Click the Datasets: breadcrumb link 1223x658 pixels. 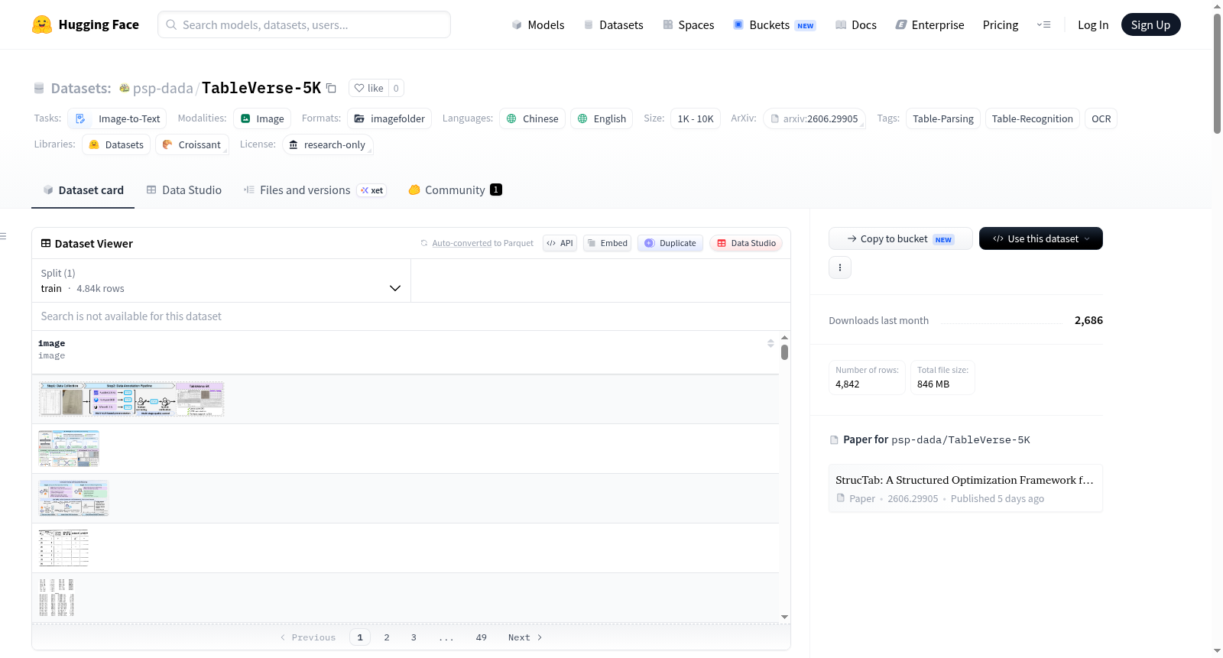81,88
